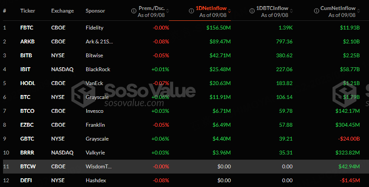Open the GBTC ticker row
Image resolution: width=369 pixels, height=187 pixels.
tap(26, 139)
